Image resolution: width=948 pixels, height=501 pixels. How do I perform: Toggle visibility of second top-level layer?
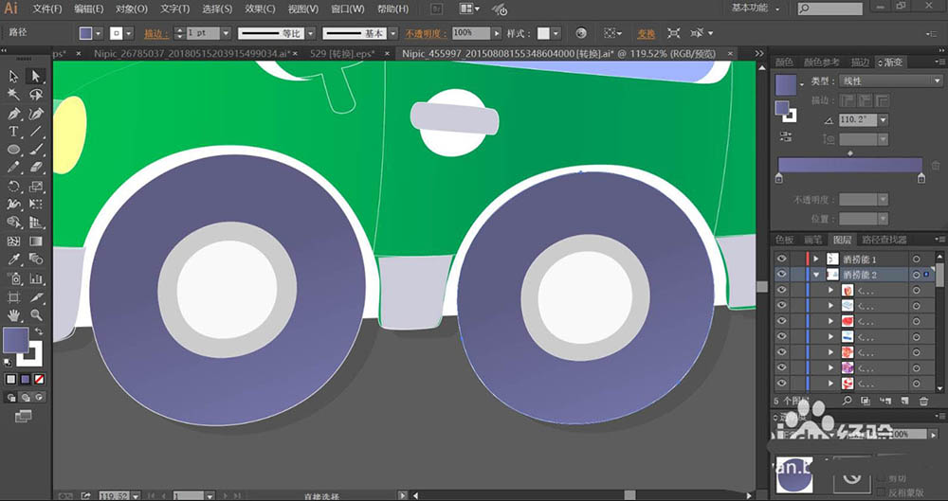coord(781,275)
